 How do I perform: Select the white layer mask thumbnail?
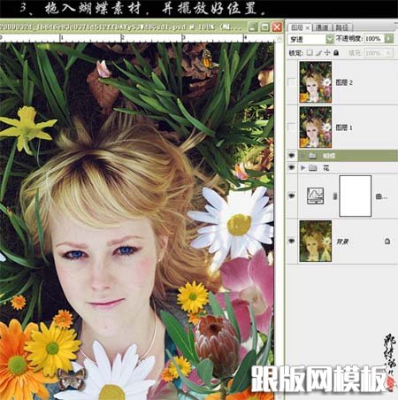[356, 196]
